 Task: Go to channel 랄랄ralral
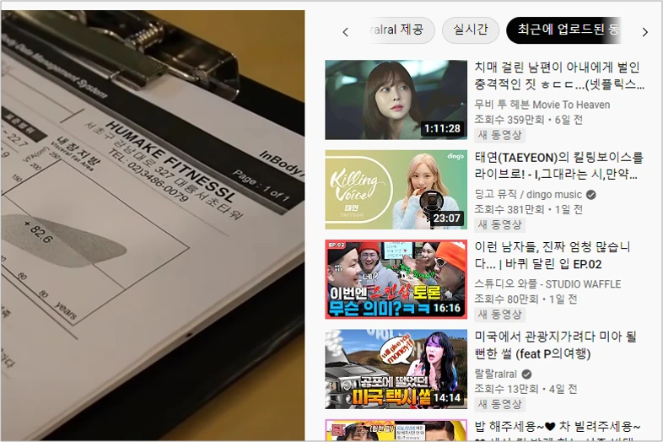(495, 374)
